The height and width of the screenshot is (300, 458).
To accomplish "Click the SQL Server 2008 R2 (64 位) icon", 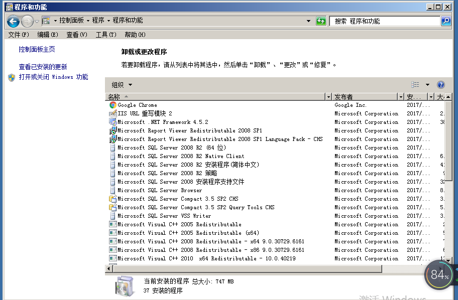I will [x=113, y=147].
